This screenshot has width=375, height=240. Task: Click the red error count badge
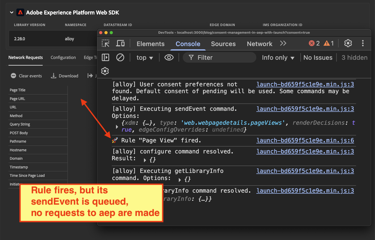[314, 43]
